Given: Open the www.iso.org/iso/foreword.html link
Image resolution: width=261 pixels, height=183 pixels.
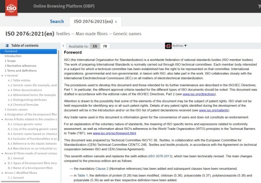Looking at the screenshot, I should point(114,133).
